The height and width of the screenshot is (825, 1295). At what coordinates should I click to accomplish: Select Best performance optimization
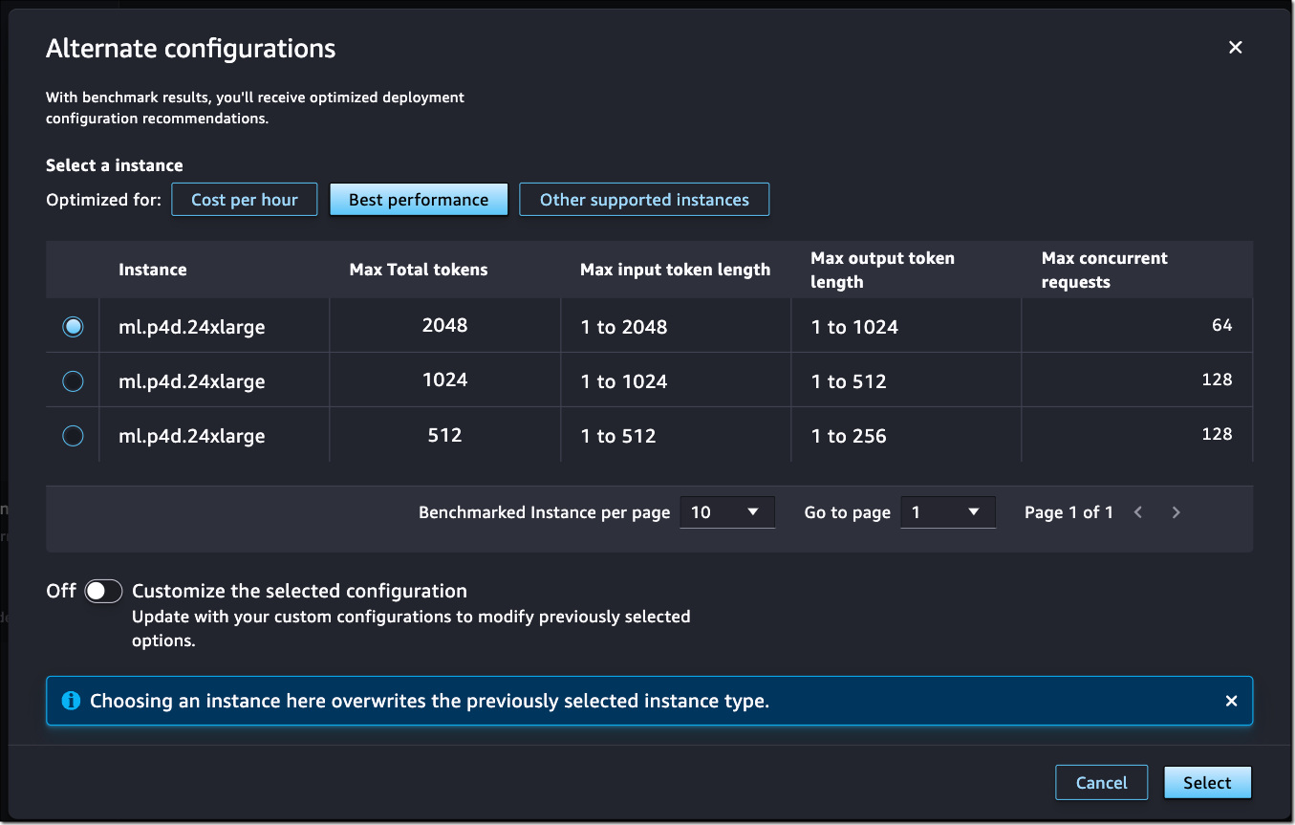tap(419, 199)
